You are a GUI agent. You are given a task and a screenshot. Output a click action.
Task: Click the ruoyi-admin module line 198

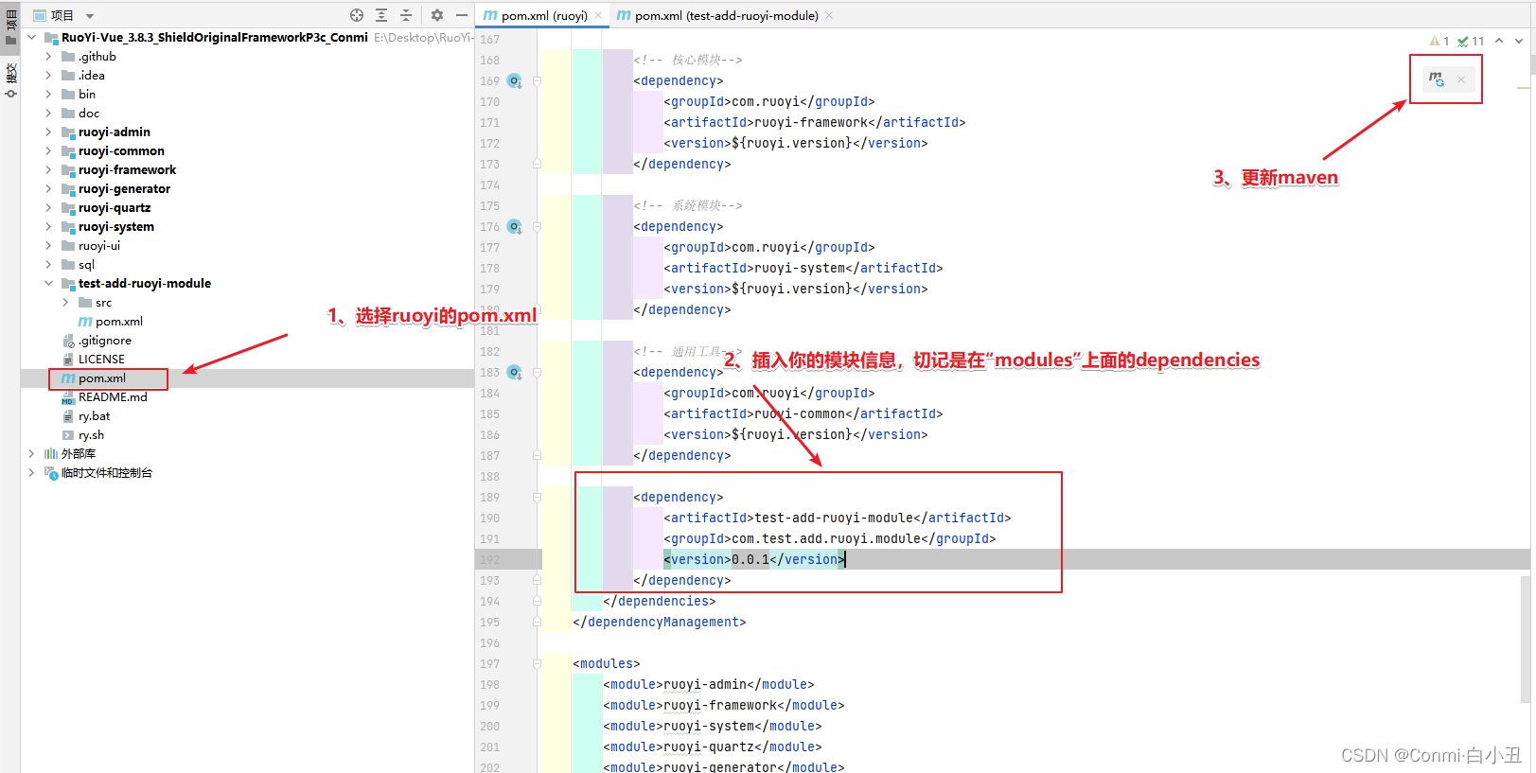tap(709, 685)
